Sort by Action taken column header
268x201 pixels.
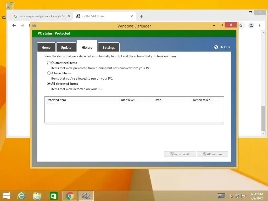(205, 100)
